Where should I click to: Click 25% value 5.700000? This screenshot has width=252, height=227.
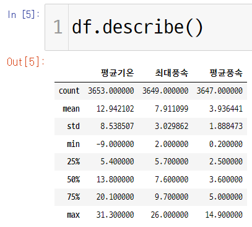(x=172, y=161)
